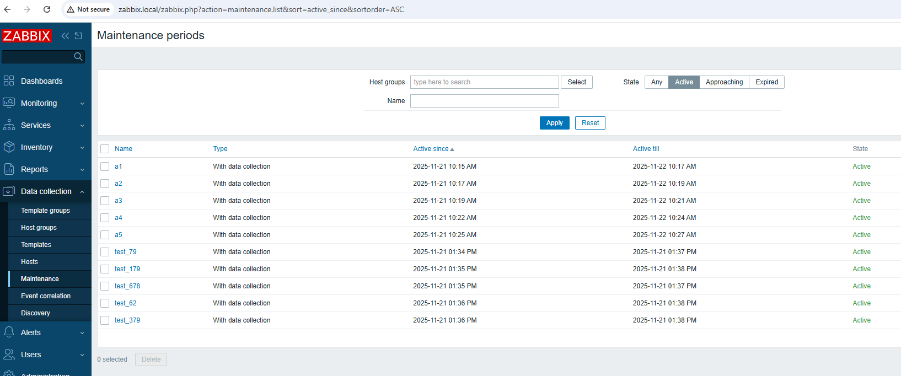Collapse sidebar using double-chevron icon
The image size is (901, 376).
click(65, 36)
